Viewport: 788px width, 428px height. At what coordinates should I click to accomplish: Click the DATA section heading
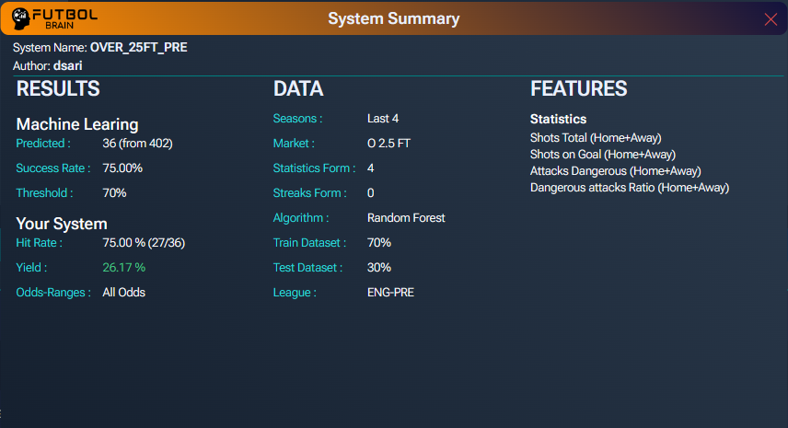(298, 89)
